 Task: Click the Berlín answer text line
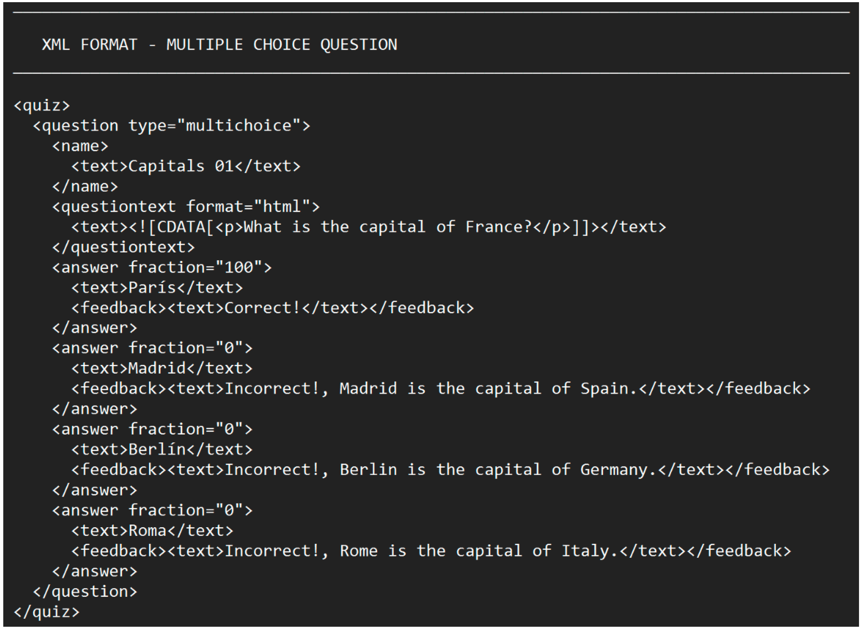(x=162, y=450)
